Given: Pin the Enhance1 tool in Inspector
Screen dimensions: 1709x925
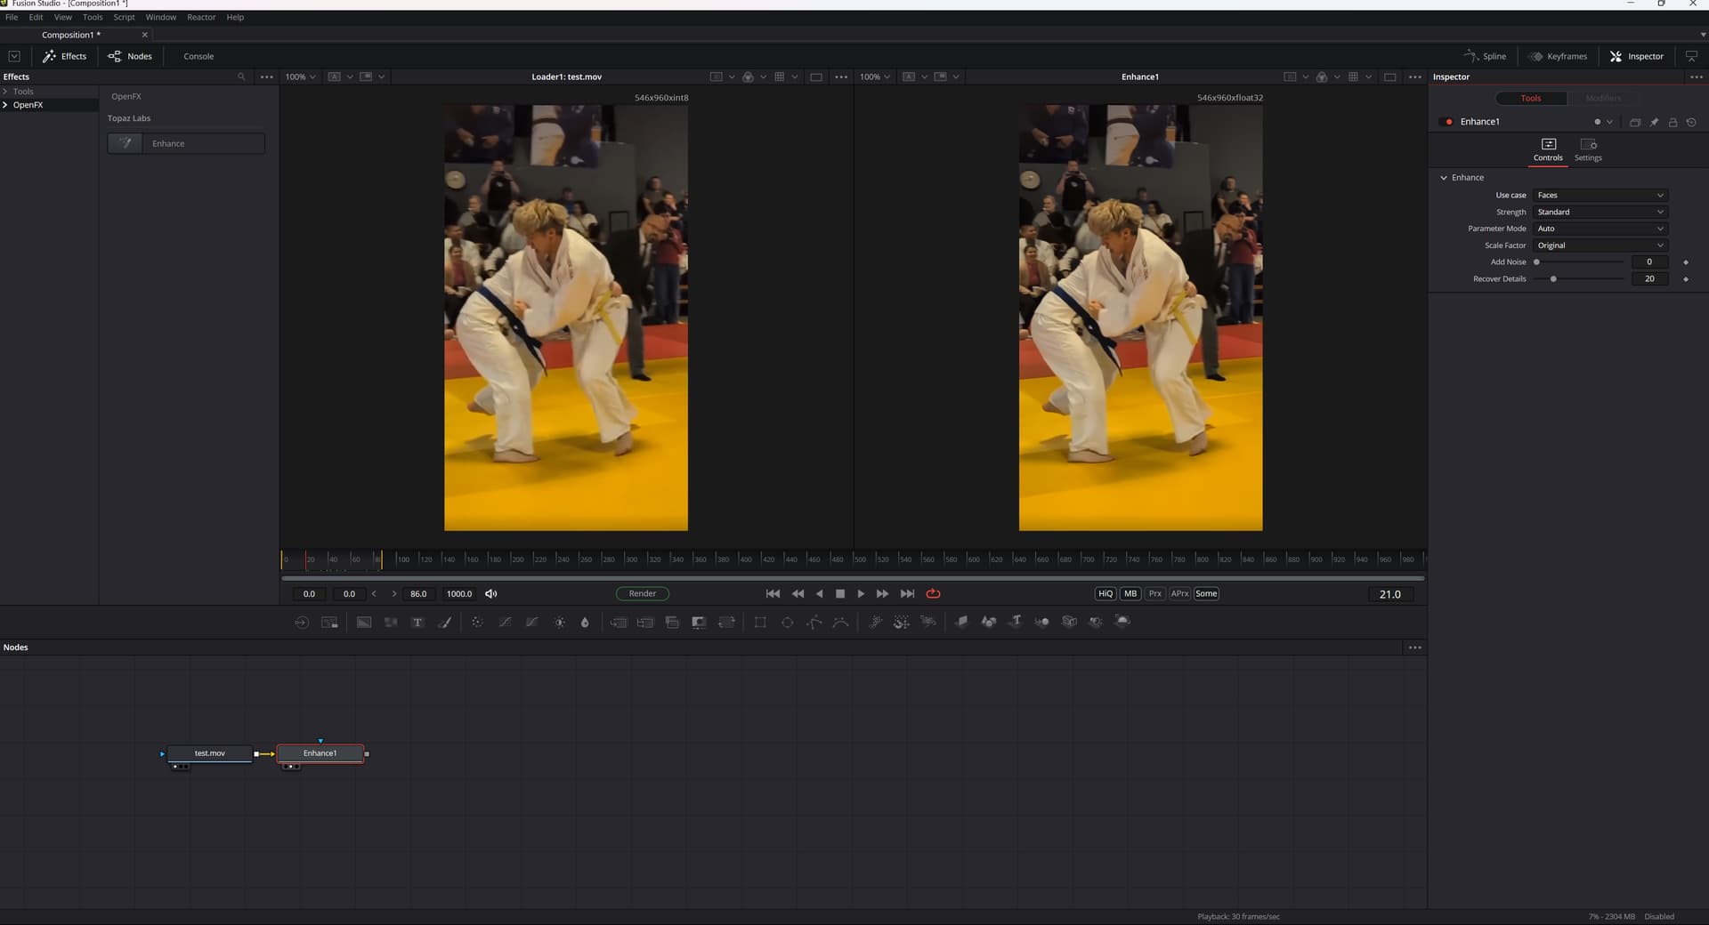Looking at the screenshot, I should coord(1654,123).
